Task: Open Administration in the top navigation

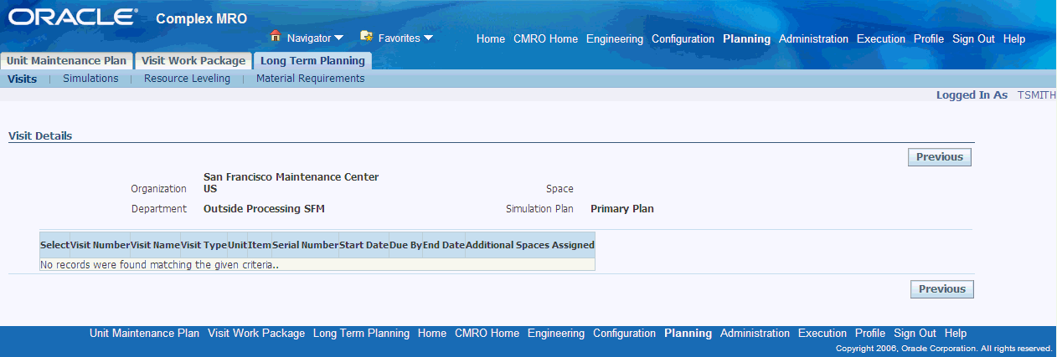Action: 813,39
